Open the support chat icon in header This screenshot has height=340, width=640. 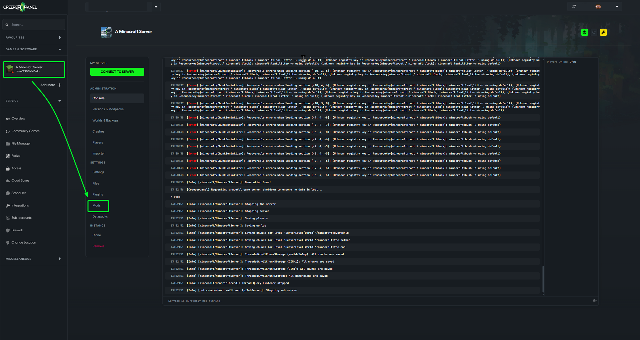coord(574,6)
